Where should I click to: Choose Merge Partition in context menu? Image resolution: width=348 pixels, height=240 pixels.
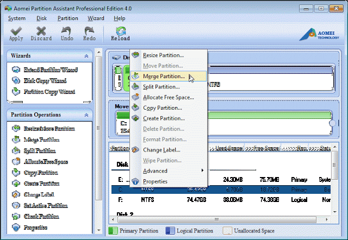[169, 76]
